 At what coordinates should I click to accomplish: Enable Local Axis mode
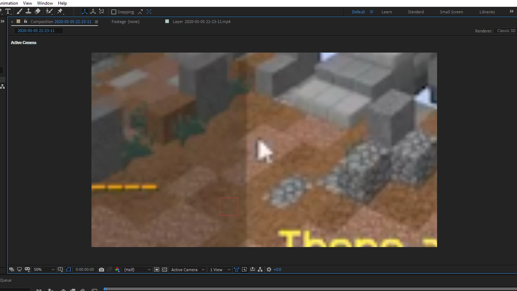85,12
